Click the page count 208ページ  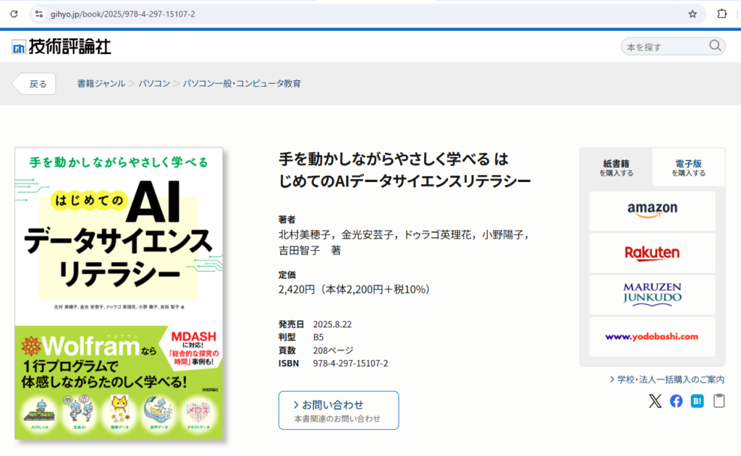click(x=333, y=350)
